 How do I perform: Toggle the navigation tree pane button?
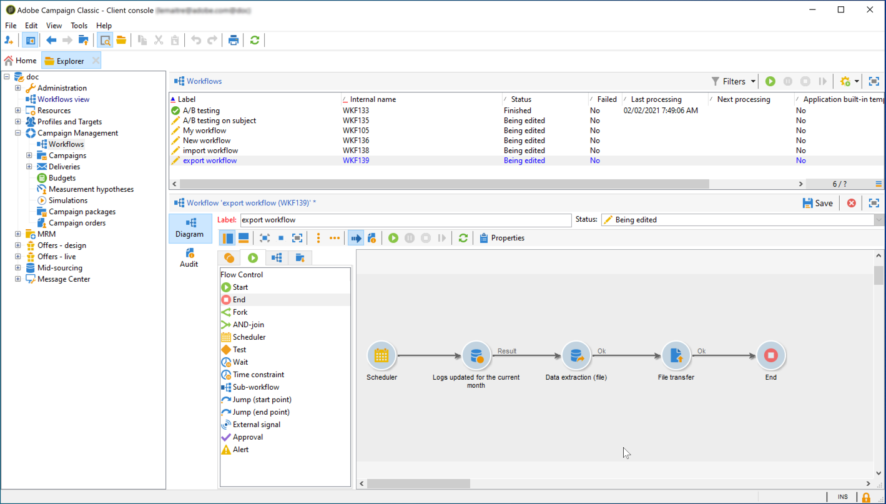coord(30,41)
